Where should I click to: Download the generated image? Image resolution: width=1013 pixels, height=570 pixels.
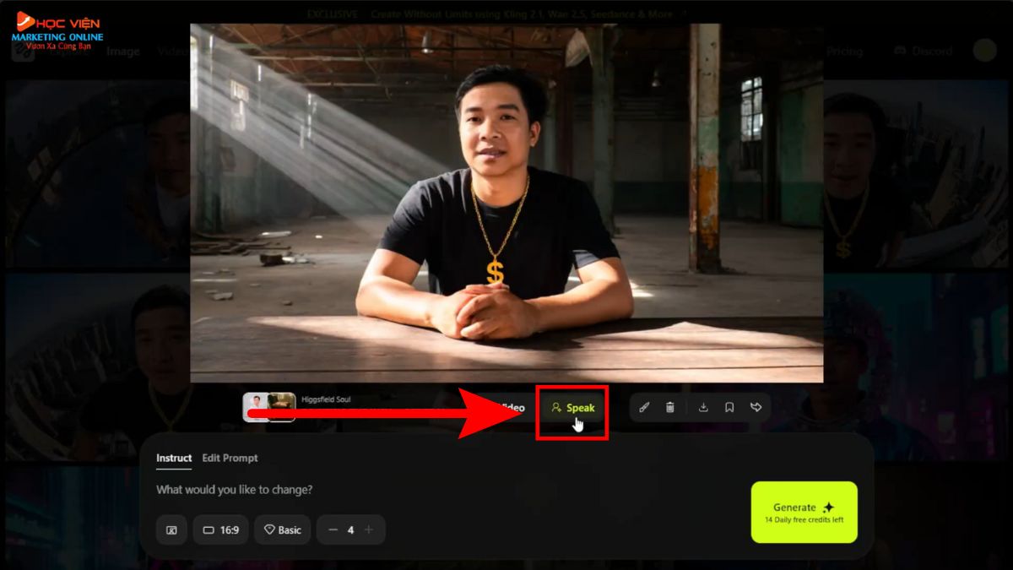(703, 407)
